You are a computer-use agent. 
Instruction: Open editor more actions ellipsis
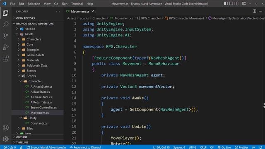click(x=260, y=11)
